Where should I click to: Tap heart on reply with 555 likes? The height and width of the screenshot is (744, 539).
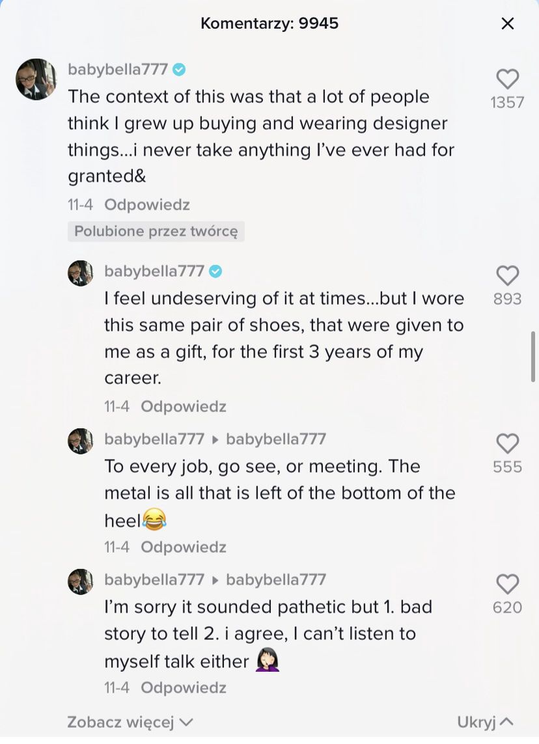[507, 444]
